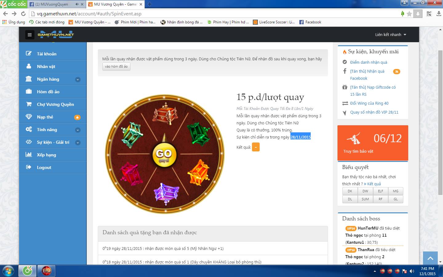
Task: Open the Điểm danh nhận quà link
Action: click(369, 62)
